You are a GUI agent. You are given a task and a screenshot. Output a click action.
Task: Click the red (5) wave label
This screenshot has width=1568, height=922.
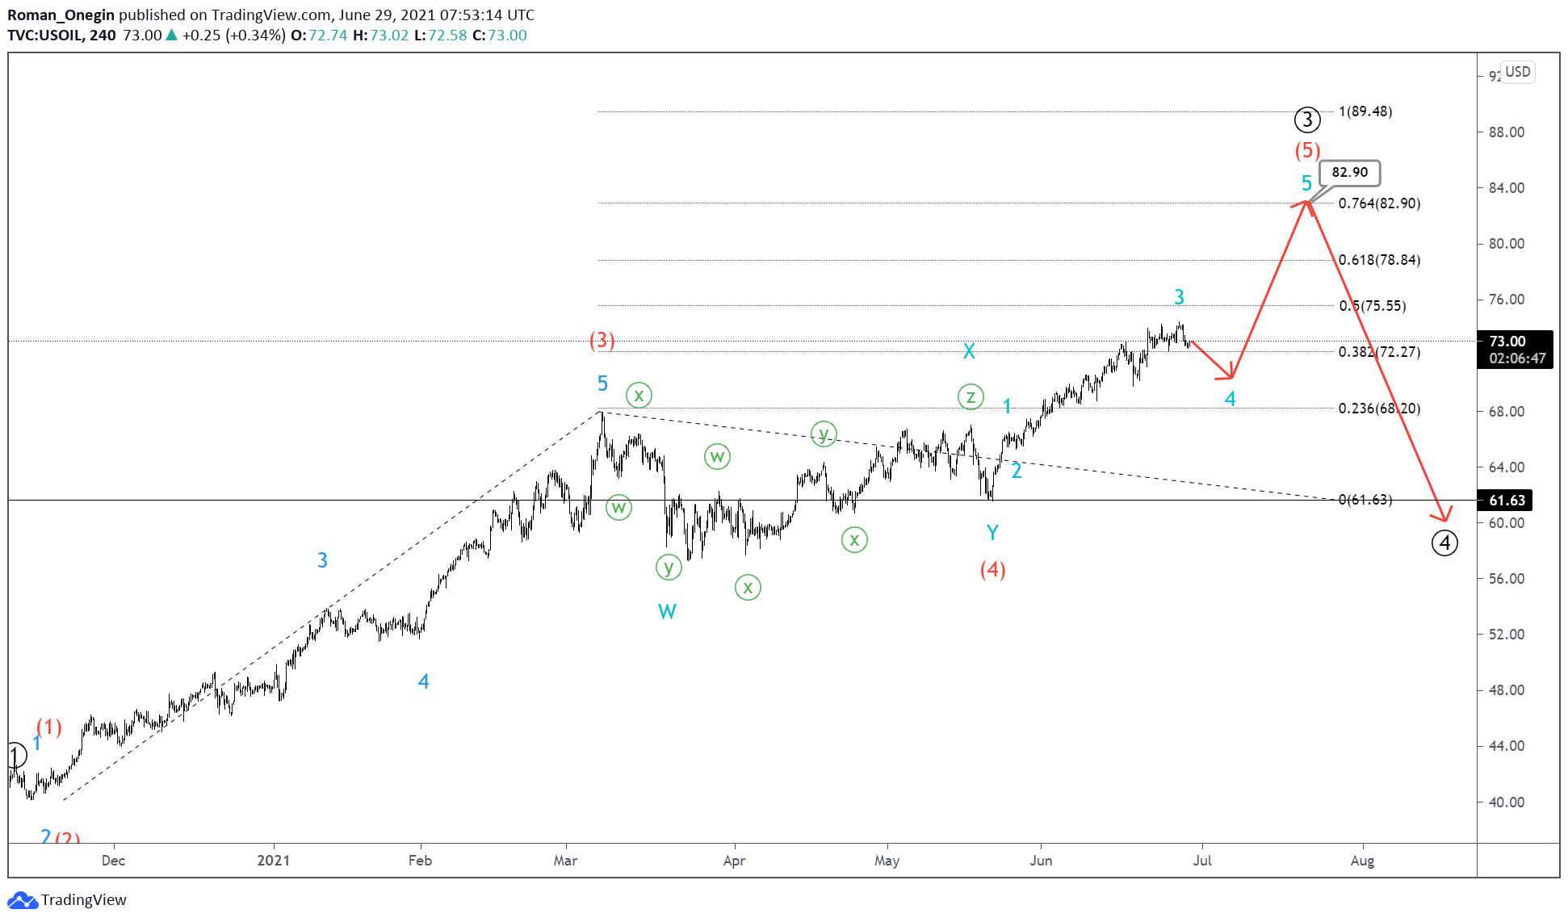point(1307,150)
